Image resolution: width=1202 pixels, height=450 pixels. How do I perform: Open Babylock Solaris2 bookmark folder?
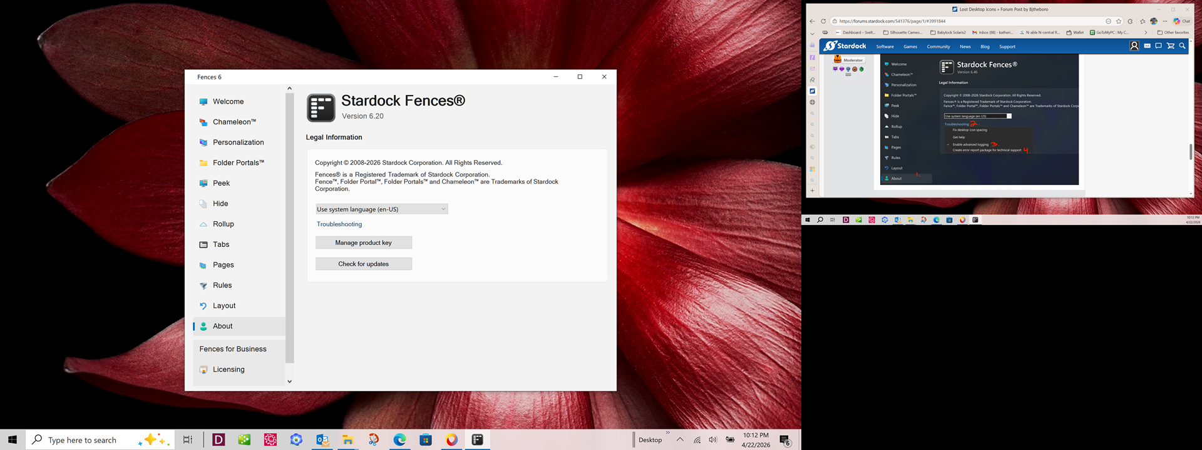948,32
